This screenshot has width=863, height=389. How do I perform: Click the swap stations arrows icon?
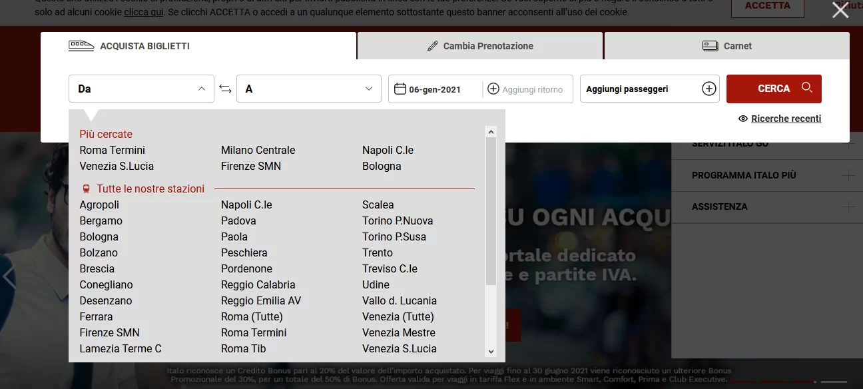coord(225,89)
